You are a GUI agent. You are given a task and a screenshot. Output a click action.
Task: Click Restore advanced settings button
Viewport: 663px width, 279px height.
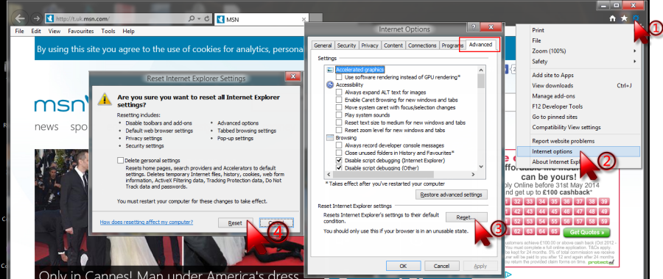(x=452, y=195)
